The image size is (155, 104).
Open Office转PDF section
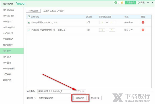click(x=9, y=28)
